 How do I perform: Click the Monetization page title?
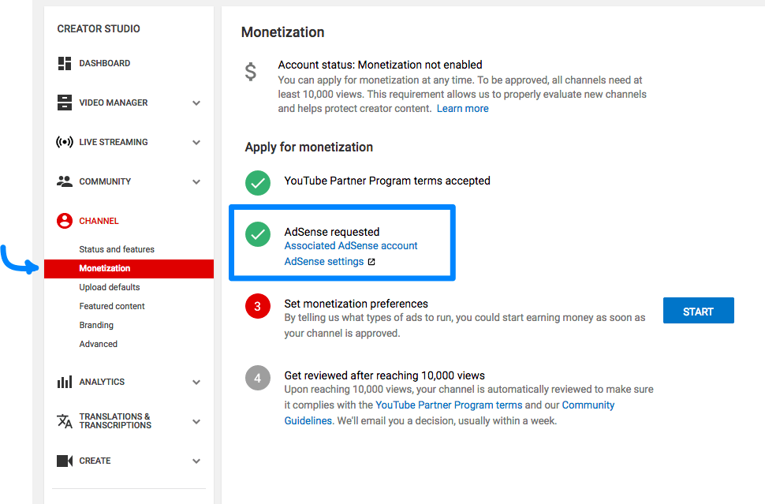coord(282,32)
